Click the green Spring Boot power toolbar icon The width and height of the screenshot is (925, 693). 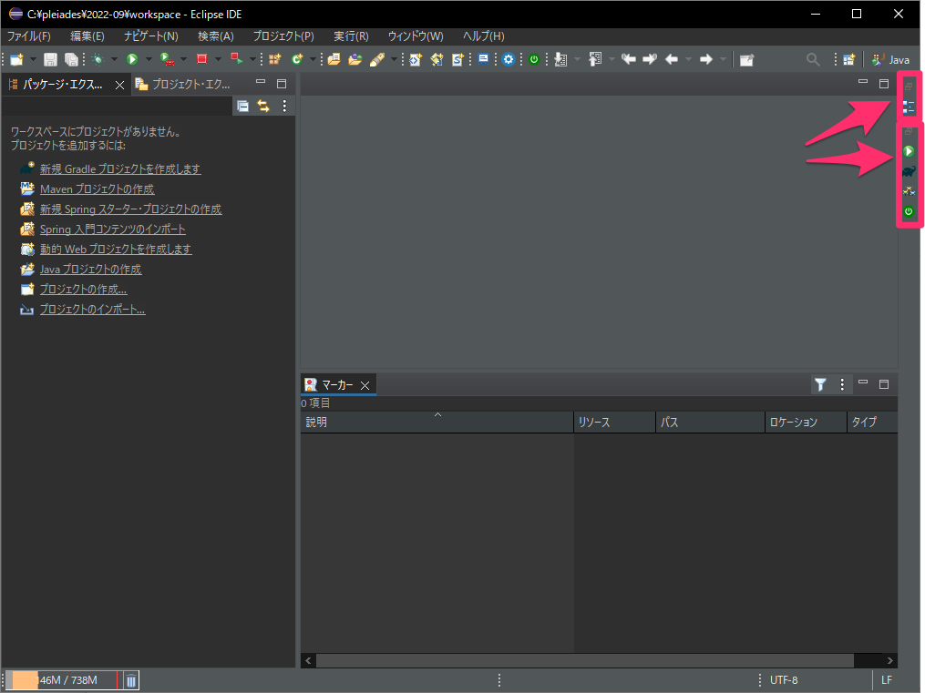coord(534,59)
